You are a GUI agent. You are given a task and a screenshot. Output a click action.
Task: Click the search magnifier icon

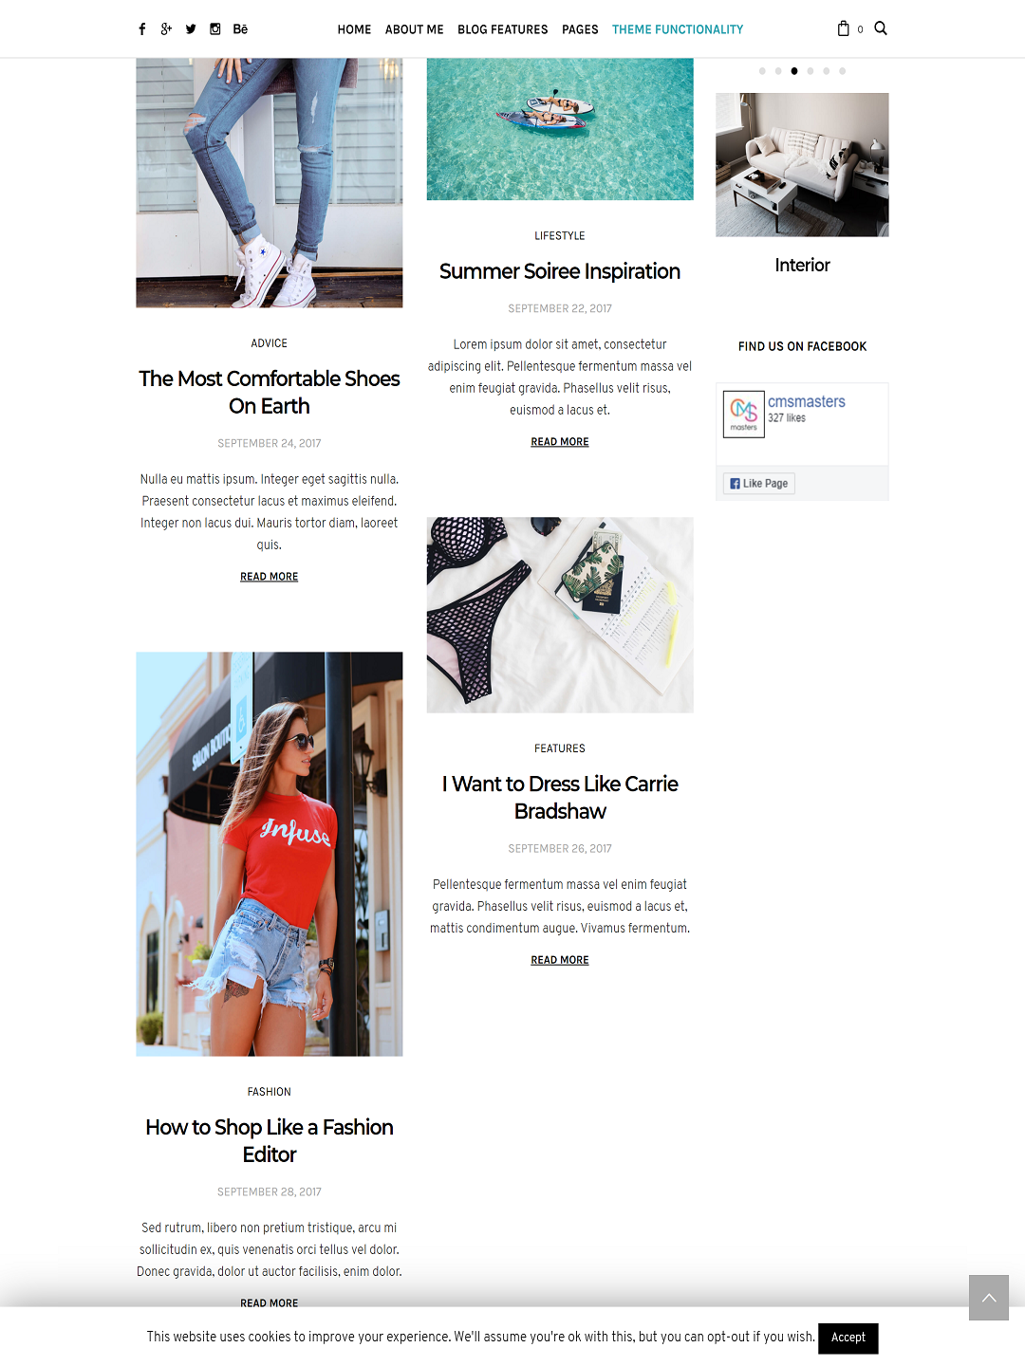[x=881, y=28]
